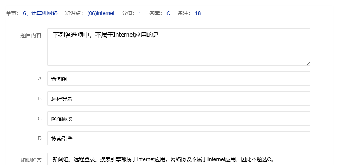Click the remark value 18
The width and height of the screenshot is (337, 165).
(198, 13)
